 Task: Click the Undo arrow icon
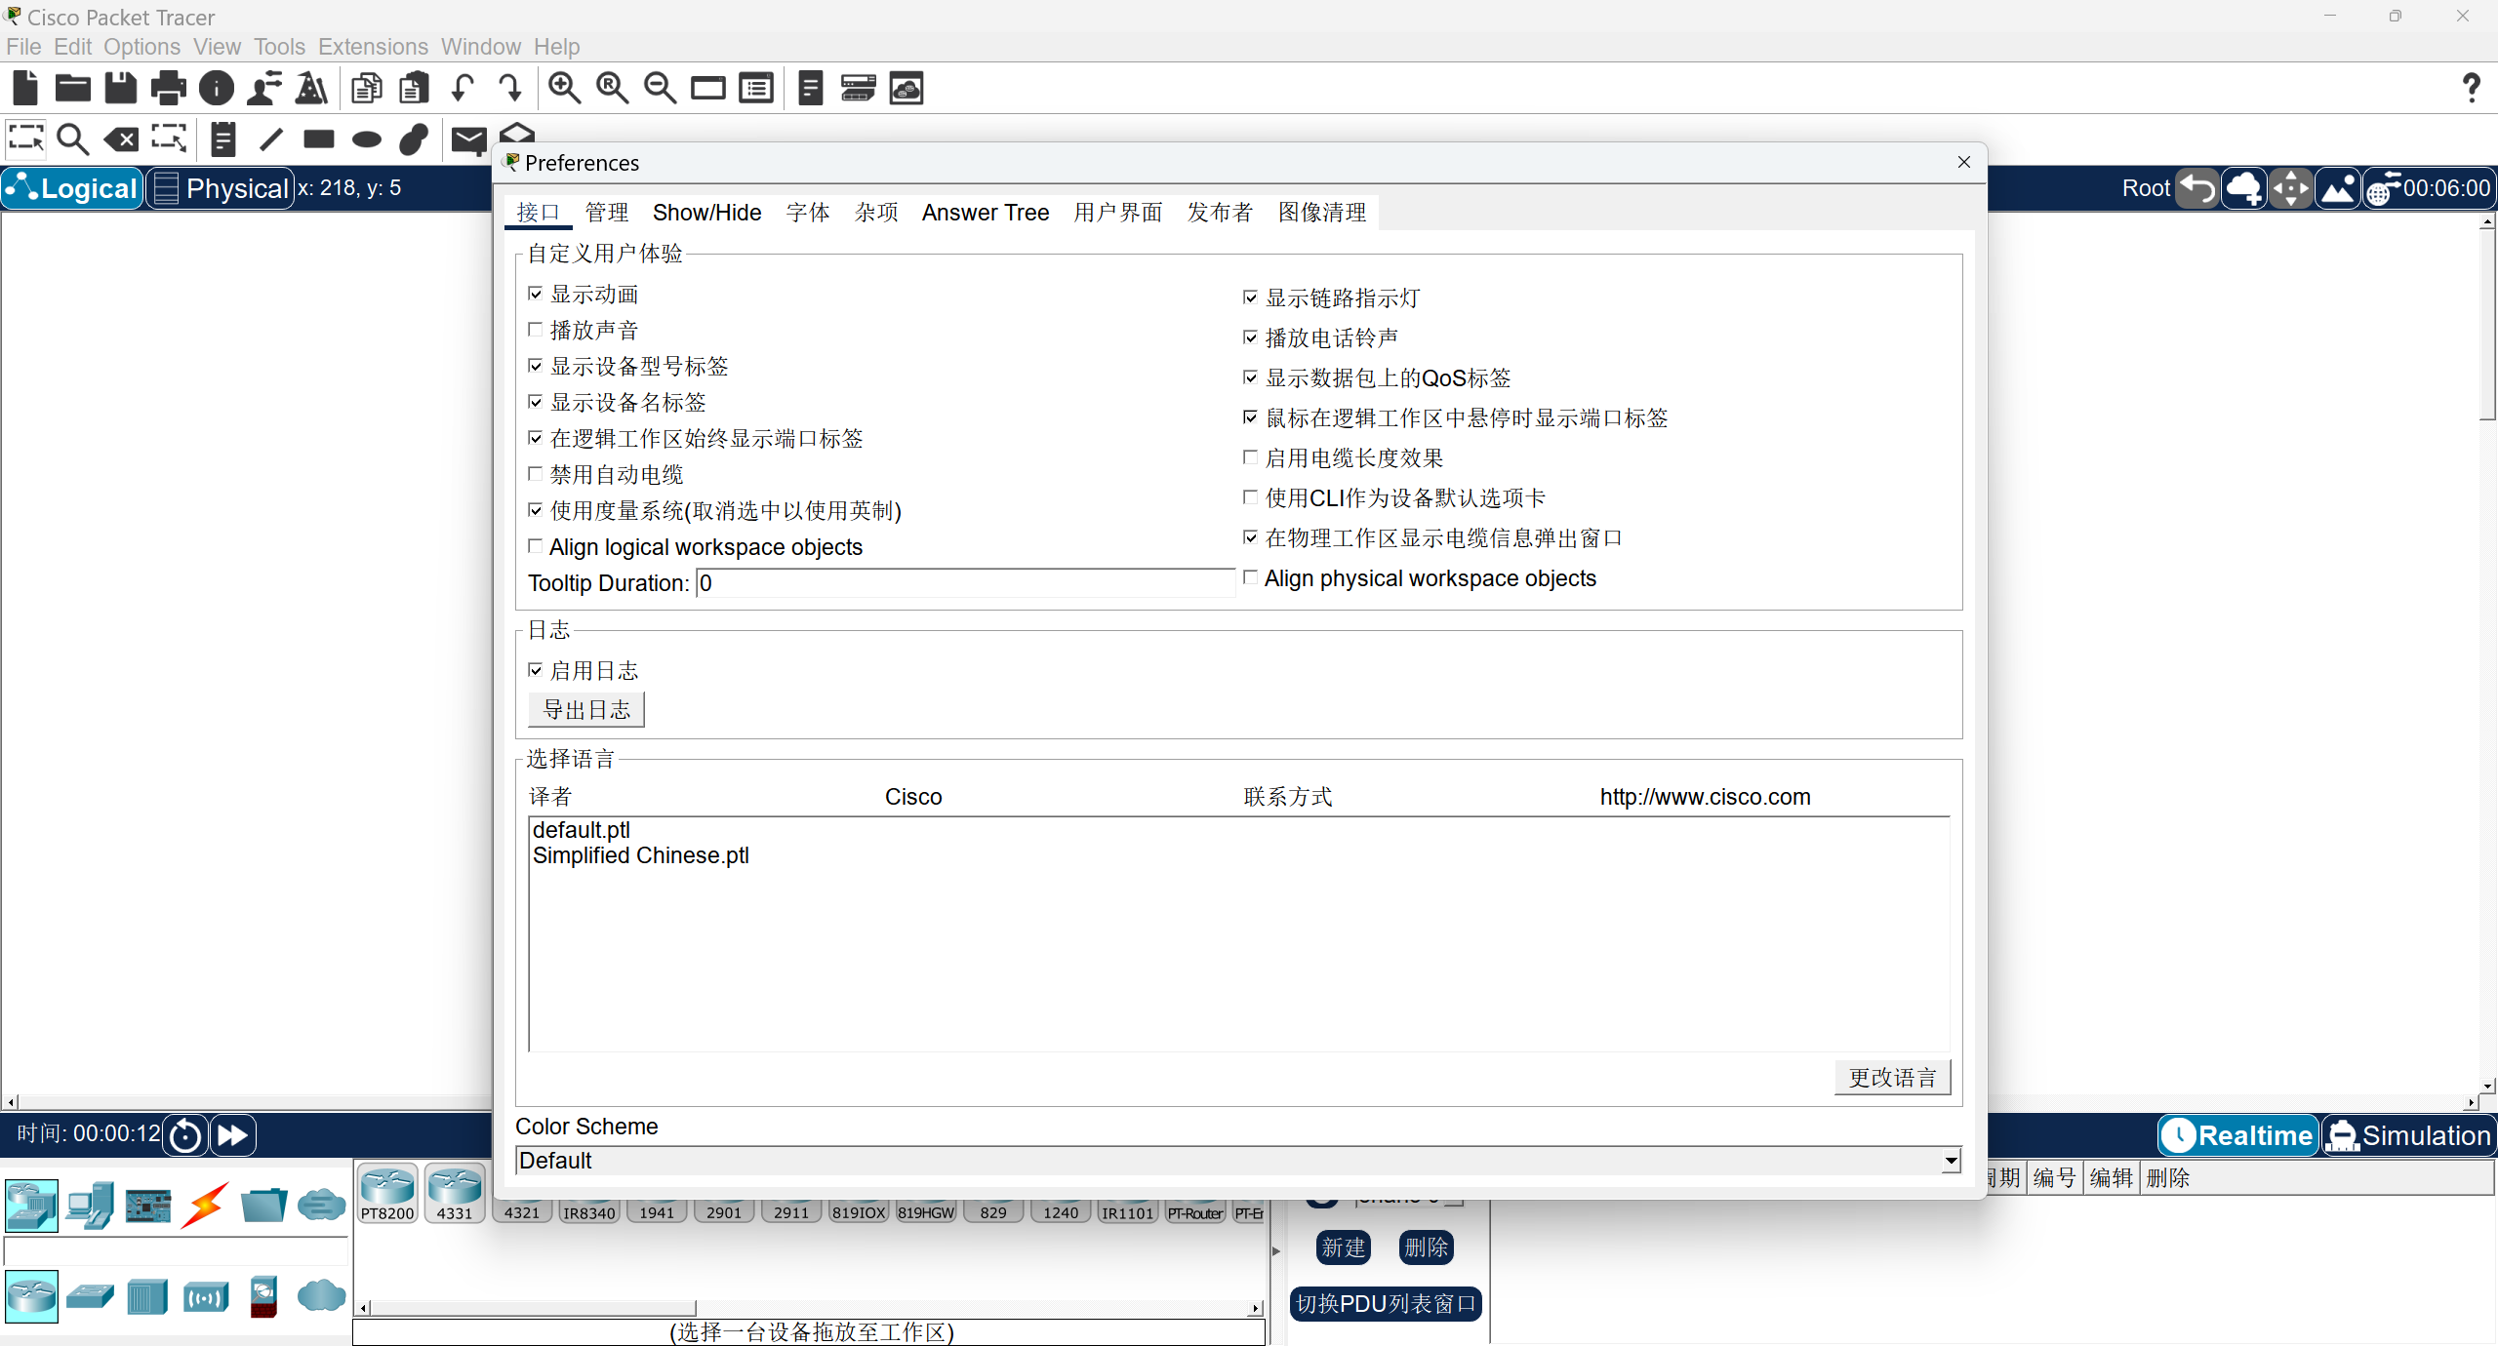click(x=463, y=88)
